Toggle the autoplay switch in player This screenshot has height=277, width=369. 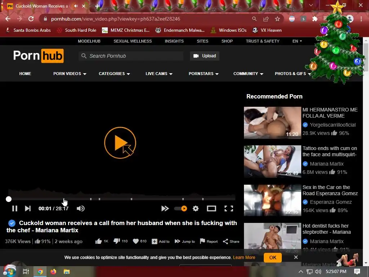pos(181,208)
